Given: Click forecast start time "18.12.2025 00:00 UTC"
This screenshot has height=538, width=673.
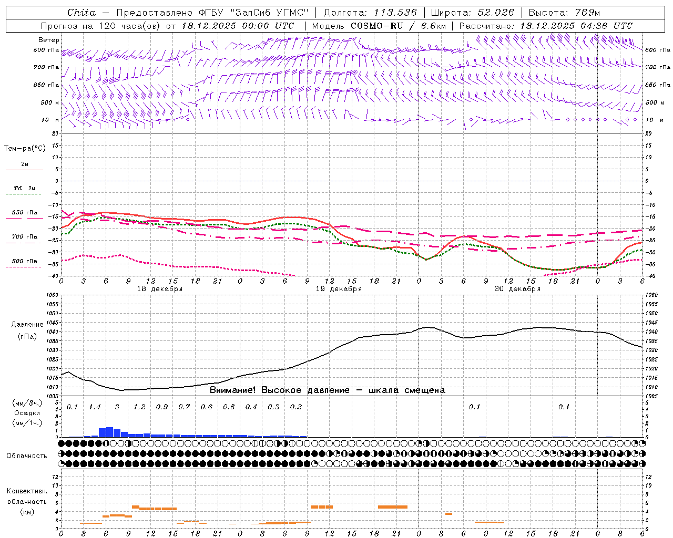Looking at the screenshot, I should (x=238, y=26).
